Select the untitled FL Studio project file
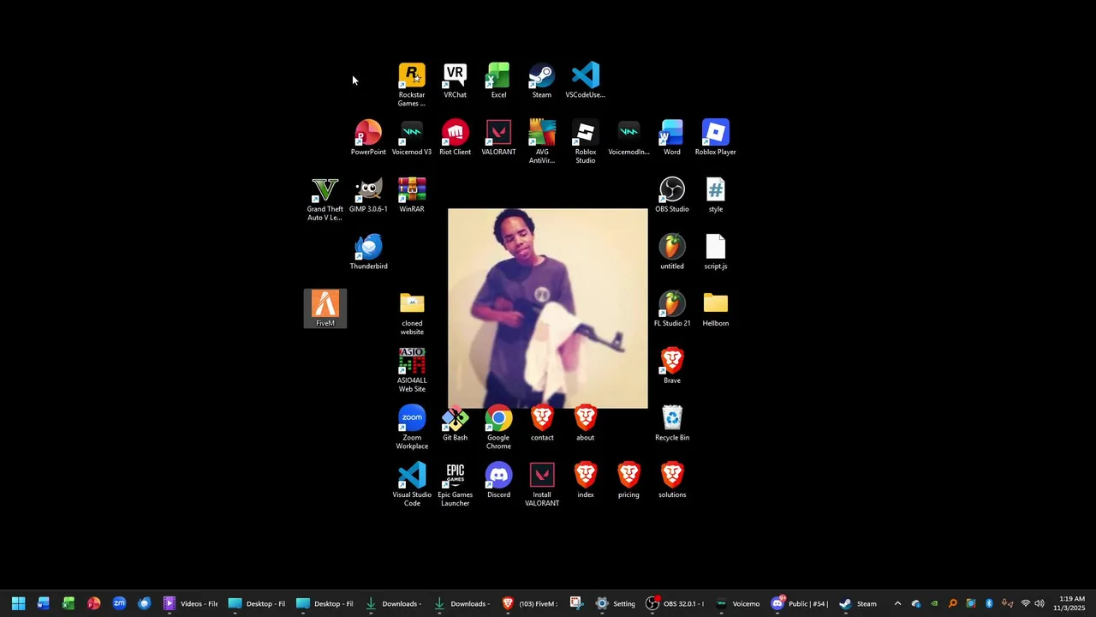 pyautogui.click(x=672, y=252)
